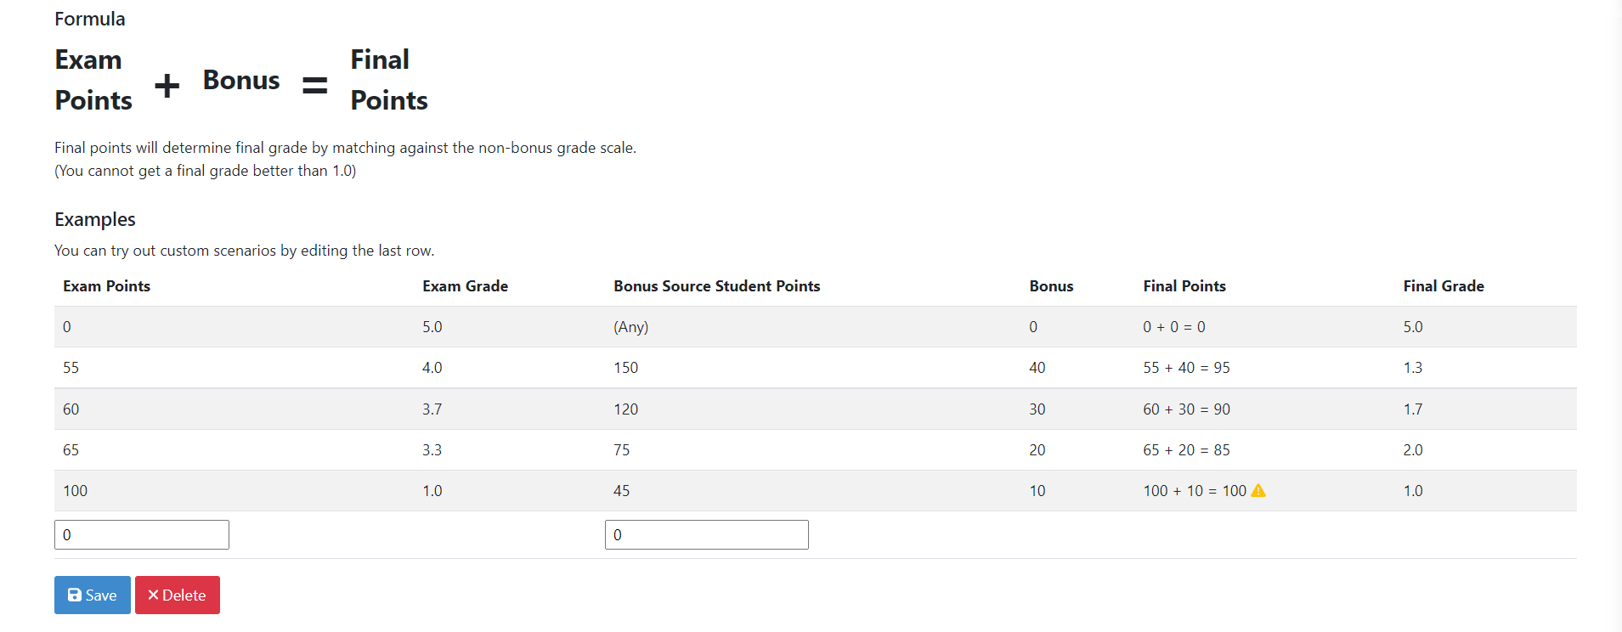Select the Exam Points column header
The image size is (1622, 632).
coord(106,286)
